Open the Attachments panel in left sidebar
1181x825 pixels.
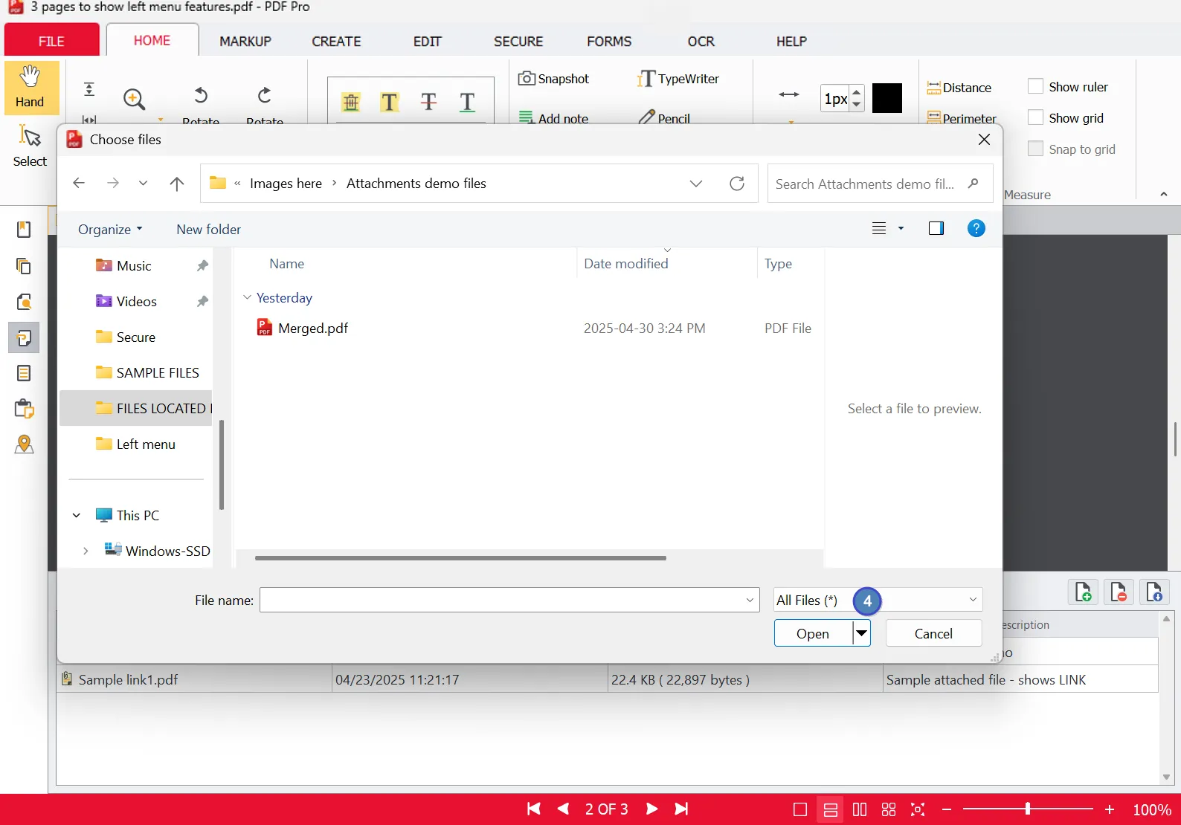coord(24,337)
